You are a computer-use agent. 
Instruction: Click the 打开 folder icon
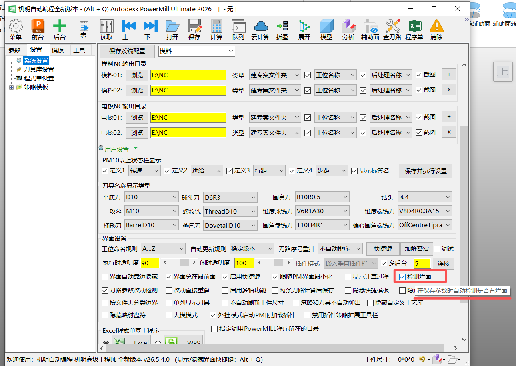coord(172,29)
